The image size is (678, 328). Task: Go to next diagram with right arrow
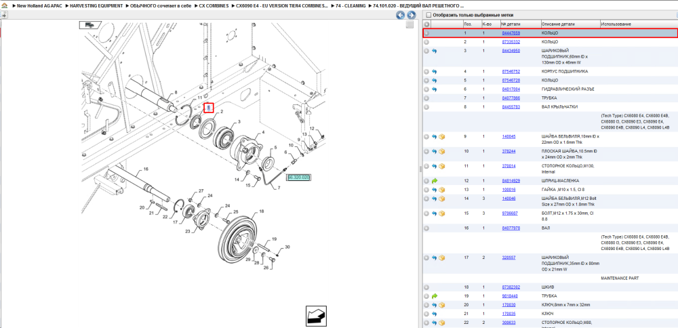[x=411, y=15]
